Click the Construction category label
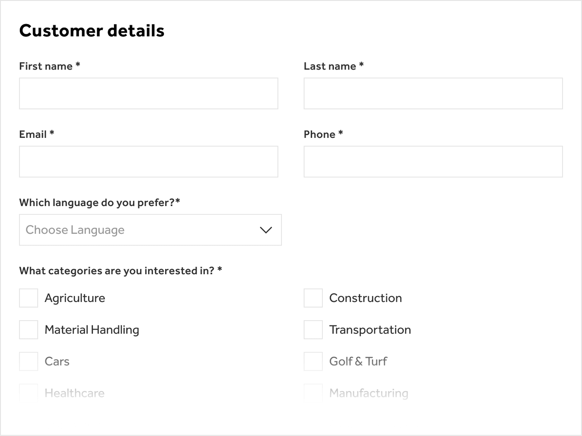The image size is (582, 436). pyautogui.click(x=366, y=298)
